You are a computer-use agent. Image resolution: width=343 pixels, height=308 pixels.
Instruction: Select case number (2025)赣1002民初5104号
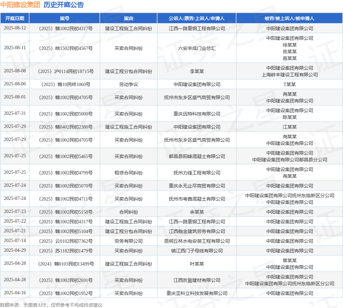[x=66, y=231]
